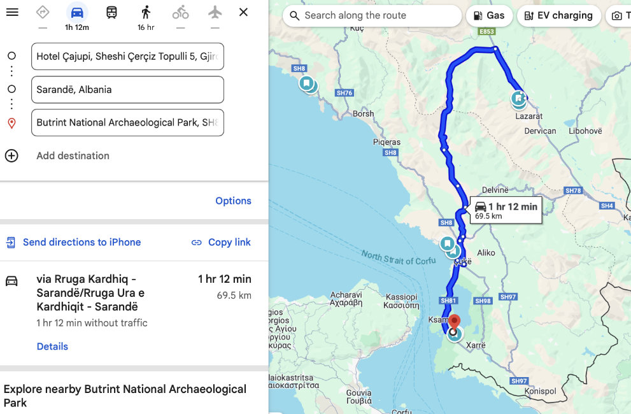Choose cycling directions mode
631x414 pixels.
tap(180, 12)
